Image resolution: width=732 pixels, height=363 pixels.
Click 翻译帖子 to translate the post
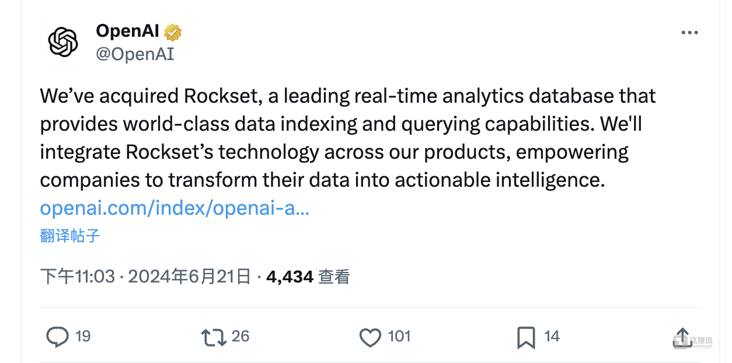point(70,236)
